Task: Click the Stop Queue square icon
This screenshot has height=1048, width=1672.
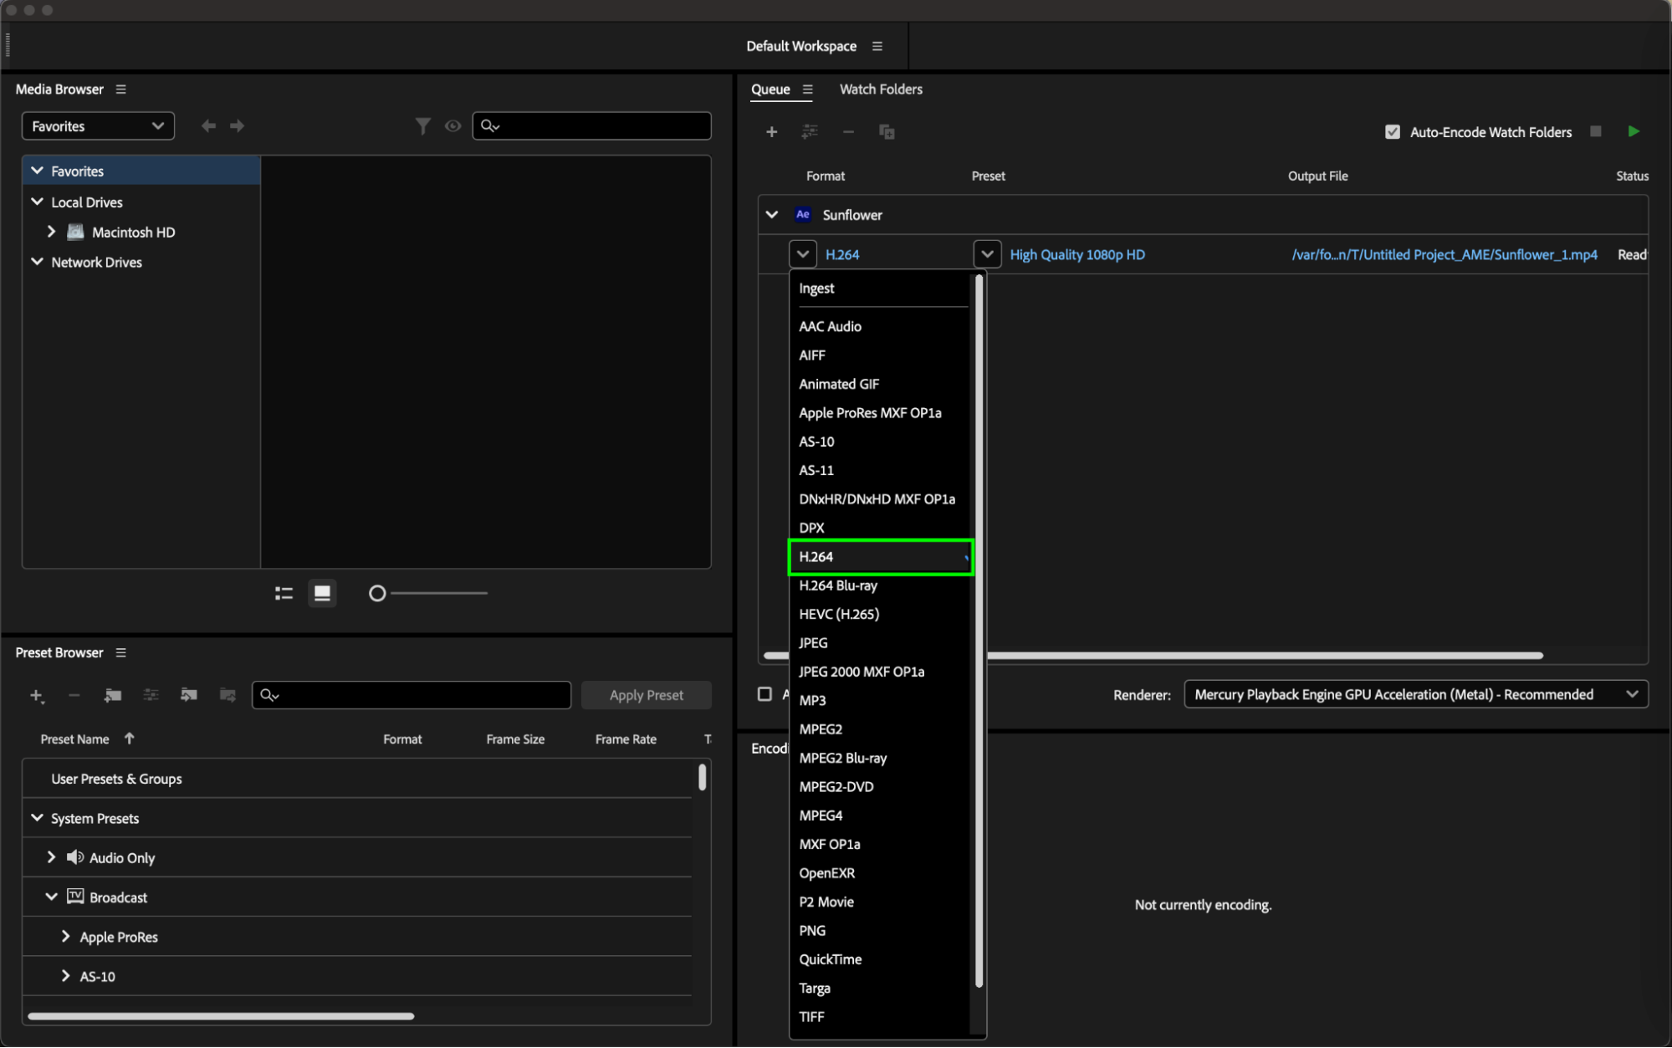Action: pos(1596,131)
